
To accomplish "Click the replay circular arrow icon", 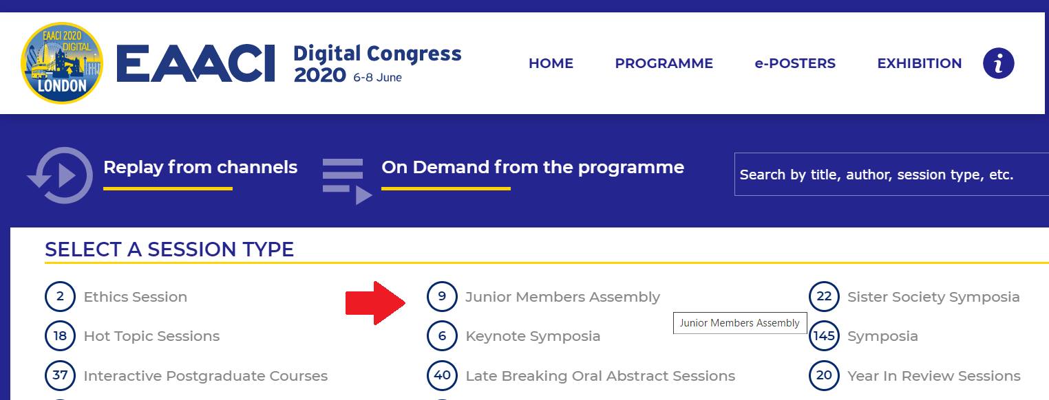I will point(61,176).
